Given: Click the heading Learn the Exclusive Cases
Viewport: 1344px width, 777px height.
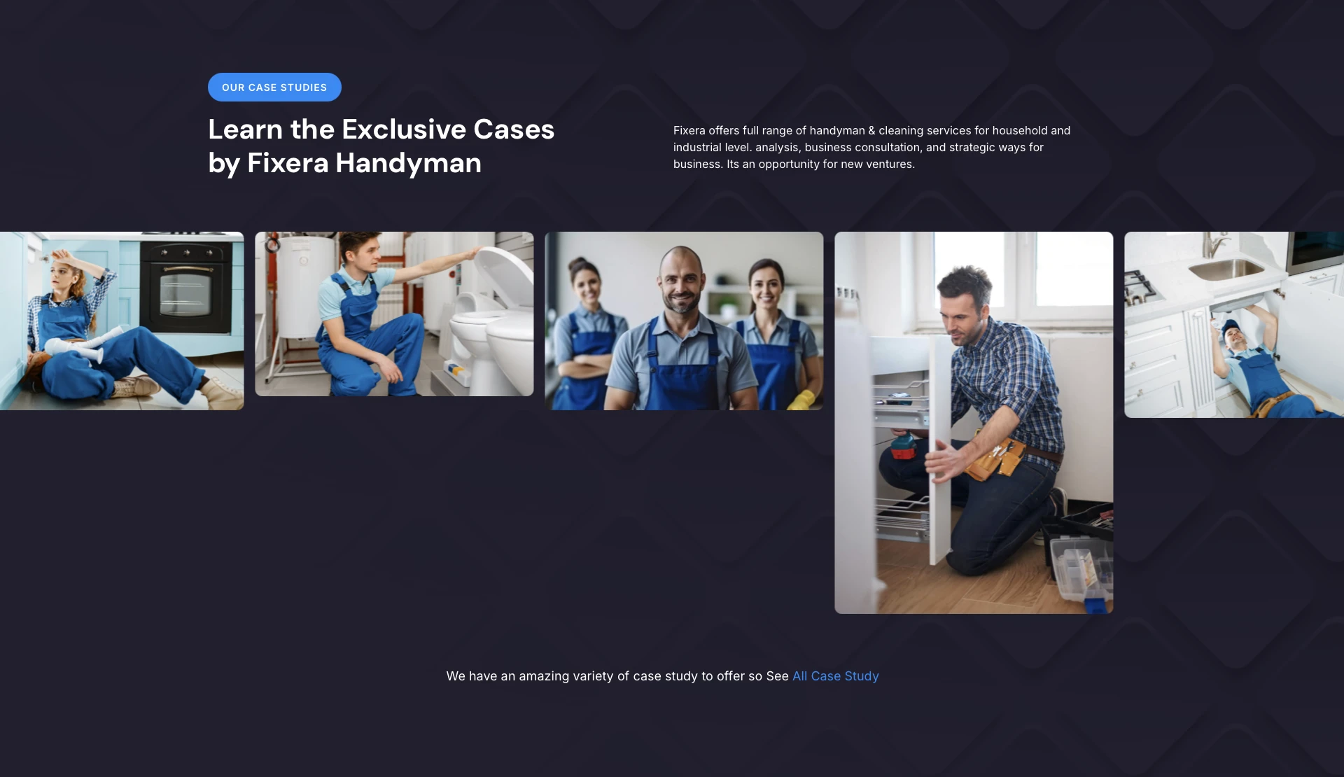Looking at the screenshot, I should click(x=381, y=129).
